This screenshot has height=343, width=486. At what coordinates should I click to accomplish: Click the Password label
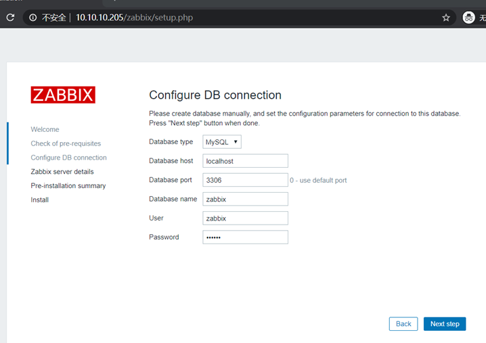(x=164, y=237)
